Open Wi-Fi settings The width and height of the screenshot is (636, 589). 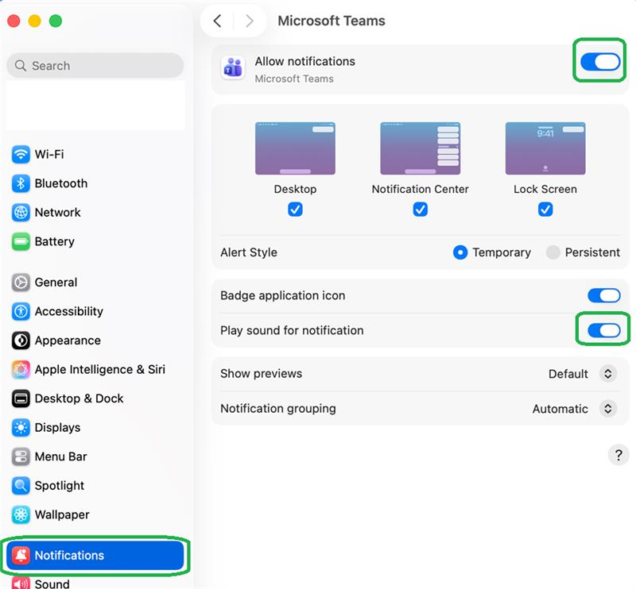point(95,154)
